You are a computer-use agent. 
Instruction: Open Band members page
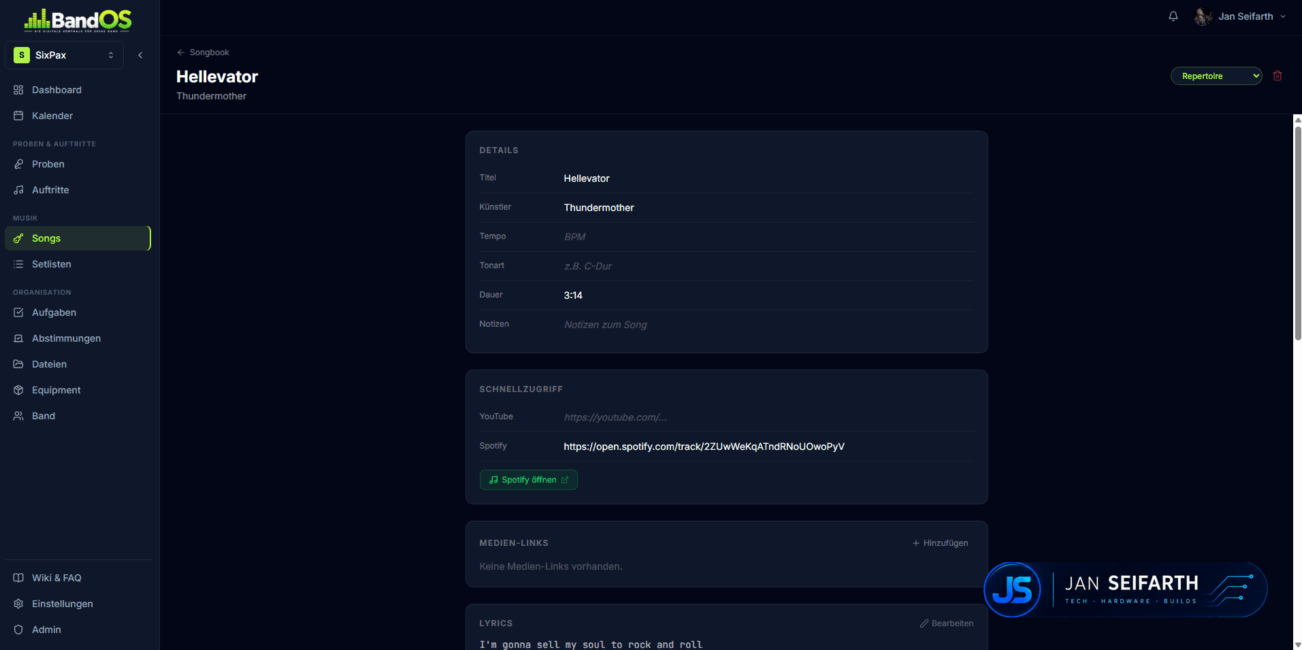click(x=78, y=416)
